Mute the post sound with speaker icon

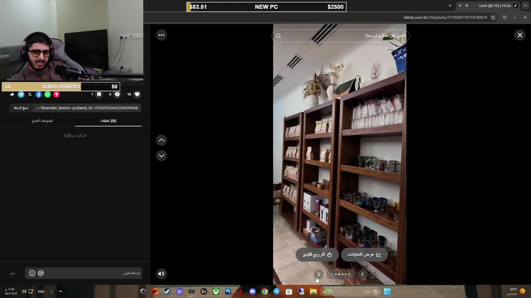pyautogui.click(x=161, y=273)
